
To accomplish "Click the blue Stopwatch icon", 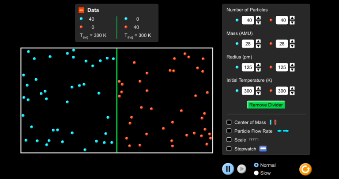I will (263, 149).
